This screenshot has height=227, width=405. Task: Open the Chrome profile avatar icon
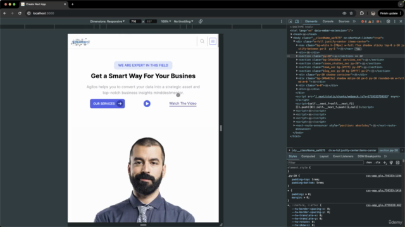click(373, 13)
